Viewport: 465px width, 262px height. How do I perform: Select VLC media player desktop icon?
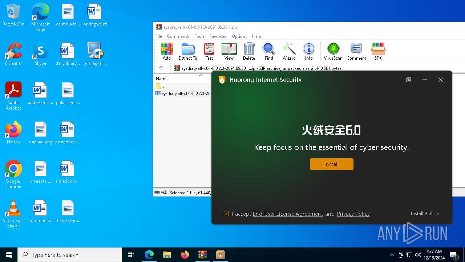[x=13, y=214]
